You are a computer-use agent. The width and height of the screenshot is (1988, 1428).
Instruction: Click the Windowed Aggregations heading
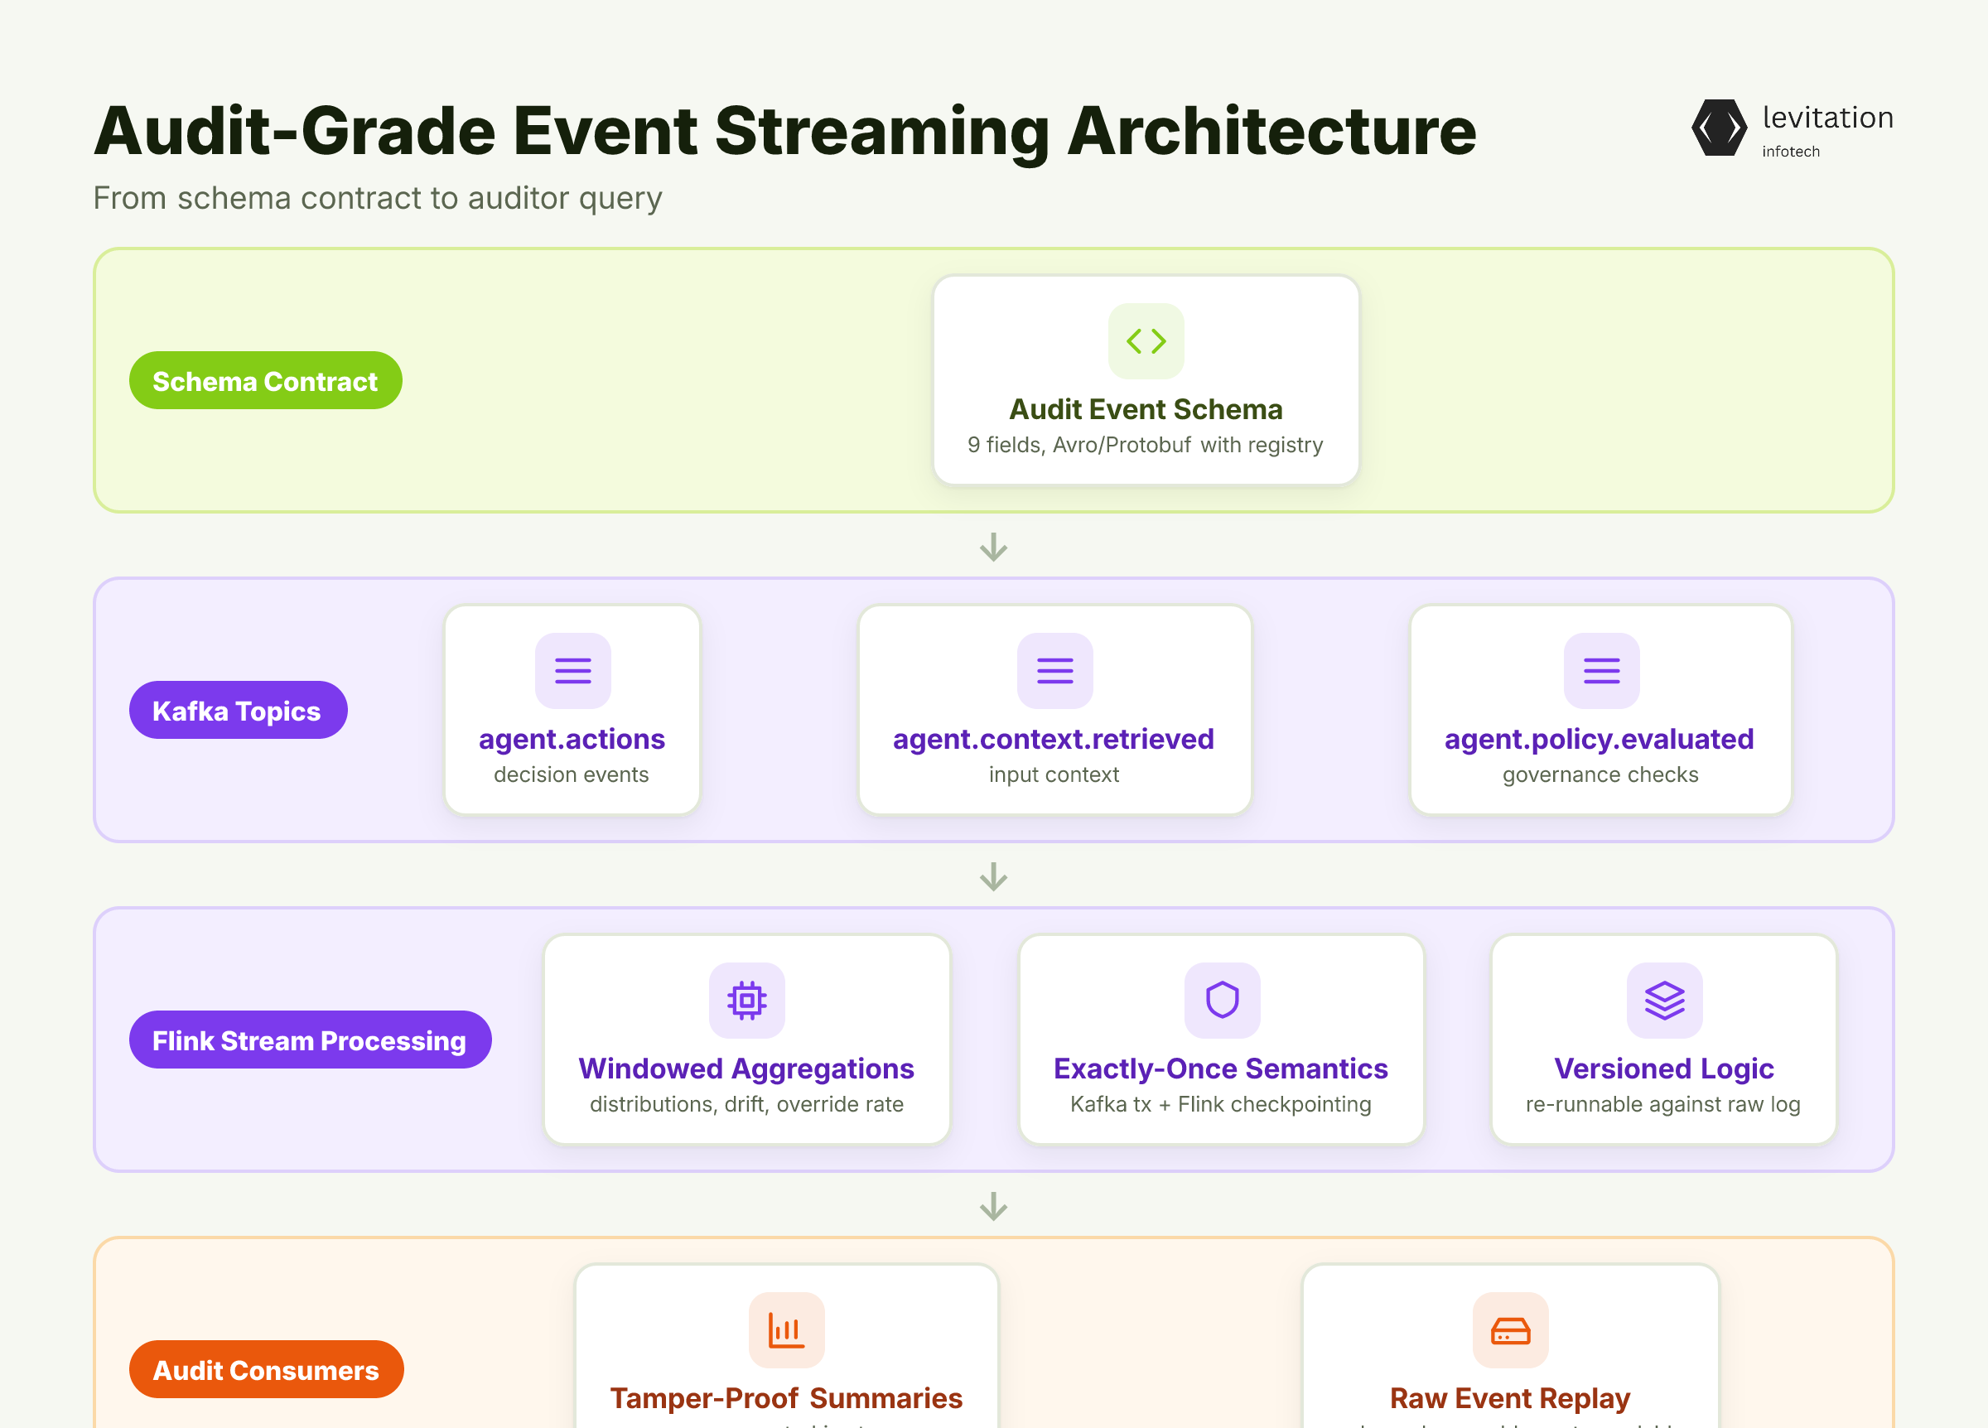point(746,1069)
